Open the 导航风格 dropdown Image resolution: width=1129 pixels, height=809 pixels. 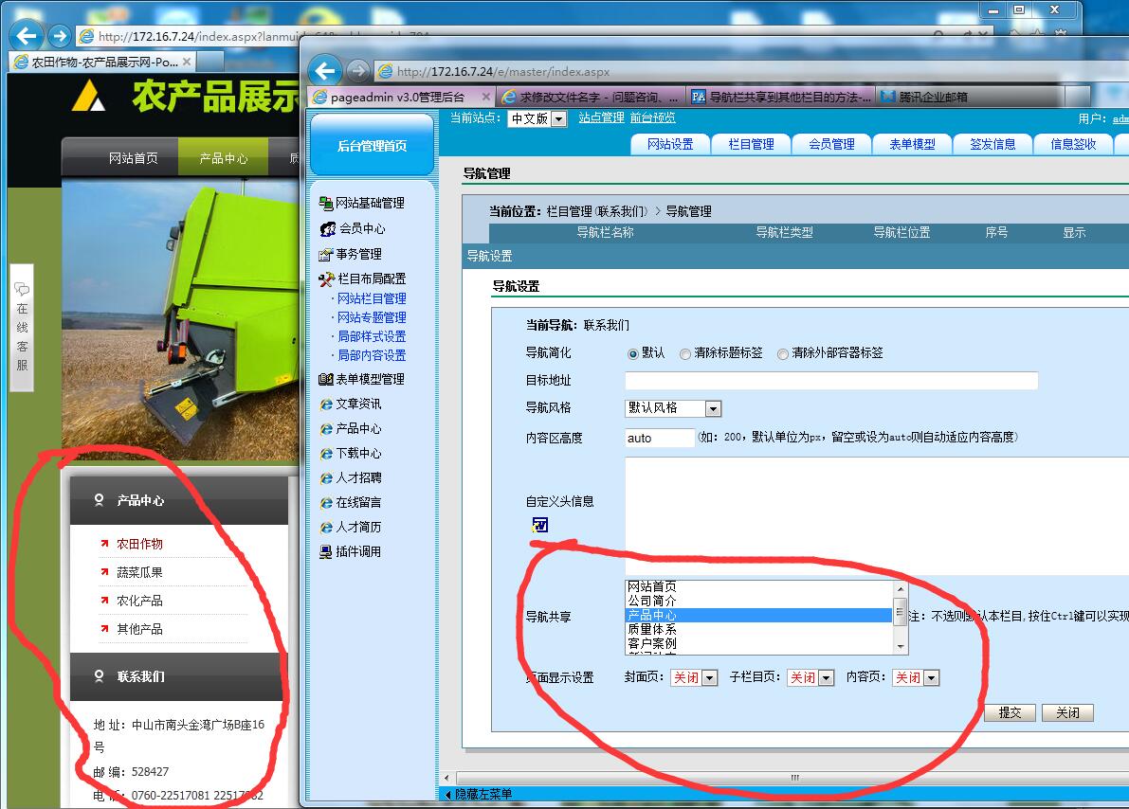(713, 408)
